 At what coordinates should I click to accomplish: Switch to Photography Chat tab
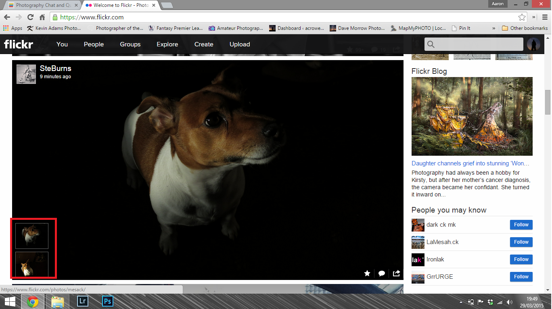[40, 5]
